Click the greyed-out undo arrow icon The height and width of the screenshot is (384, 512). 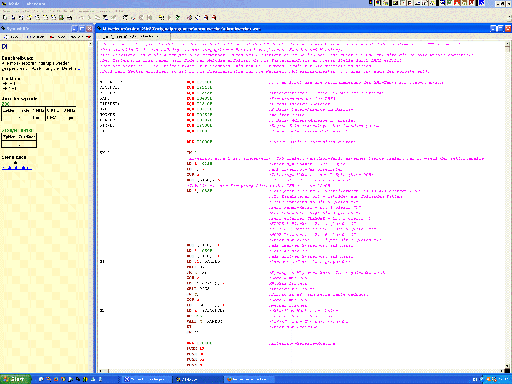tap(81, 18)
